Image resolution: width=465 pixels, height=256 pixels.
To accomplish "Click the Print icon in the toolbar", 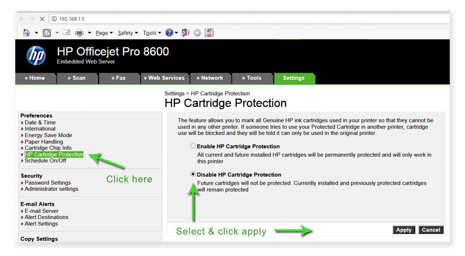I will (79, 32).
